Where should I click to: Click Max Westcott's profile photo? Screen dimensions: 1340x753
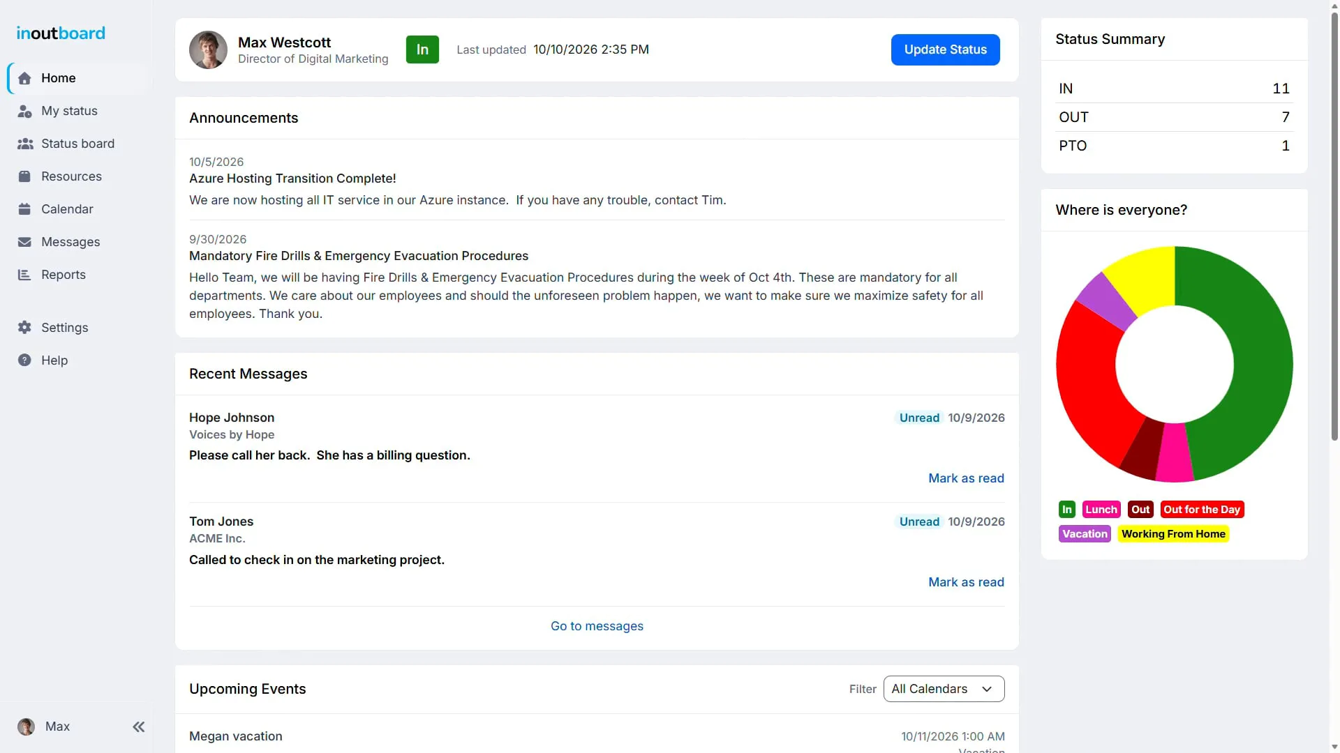pyautogui.click(x=208, y=50)
